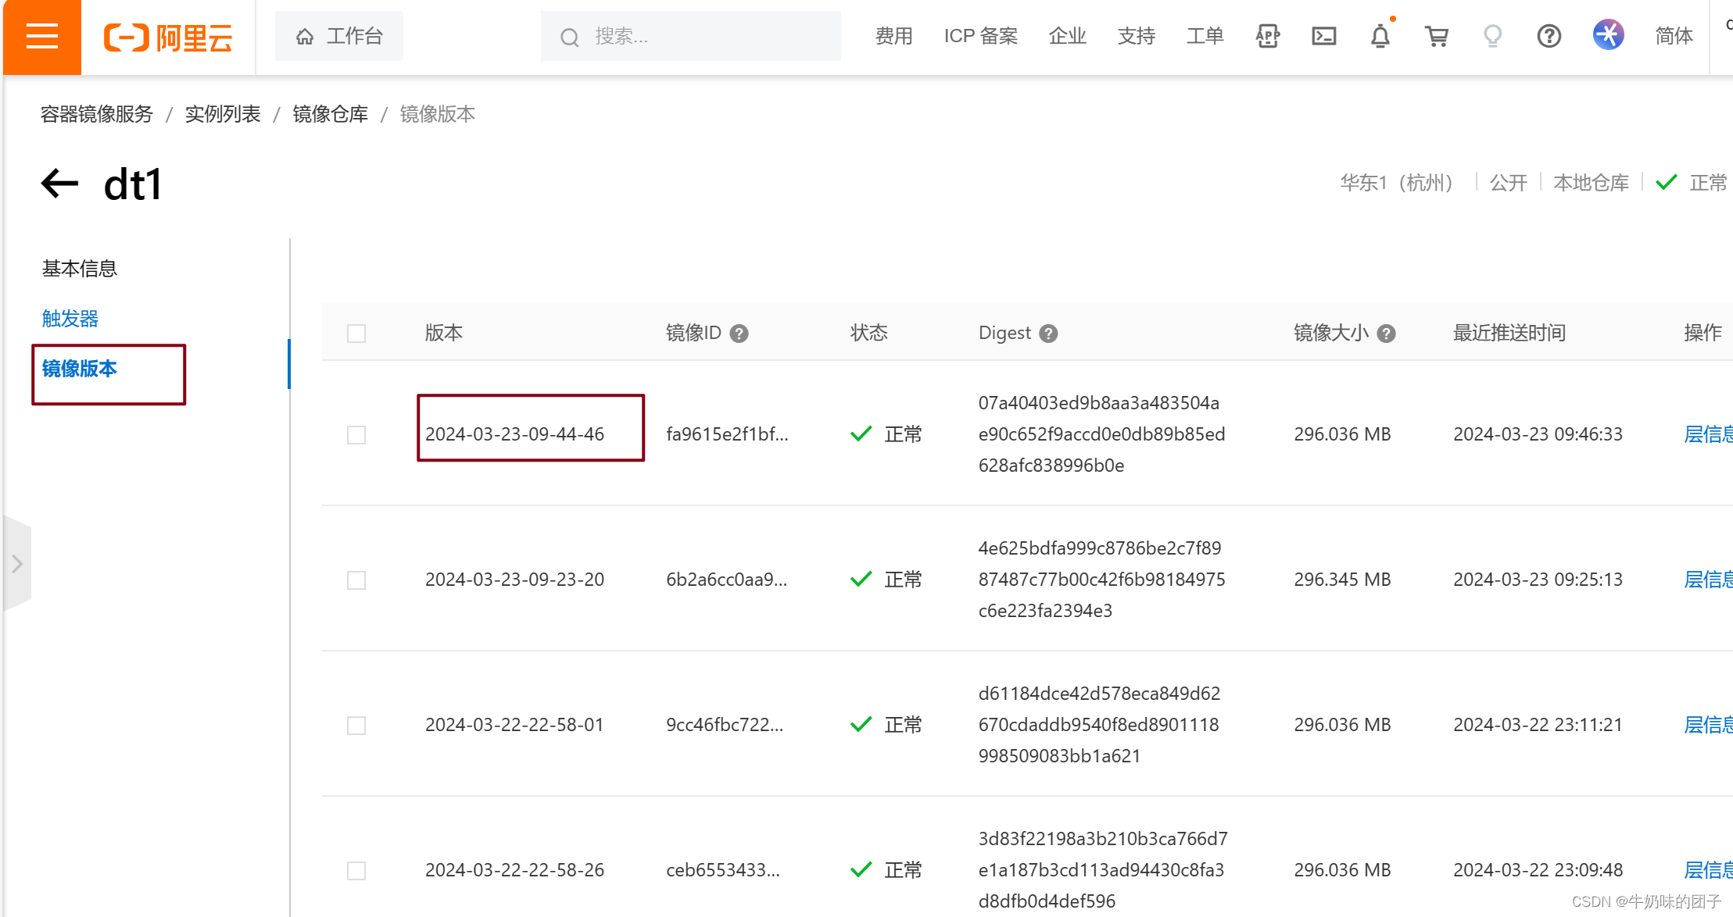Image resolution: width=1733 pixels, height=917 pixels.
Task: Check the row for version 2024-03-23-09-44-46
Action: (356, 435)
